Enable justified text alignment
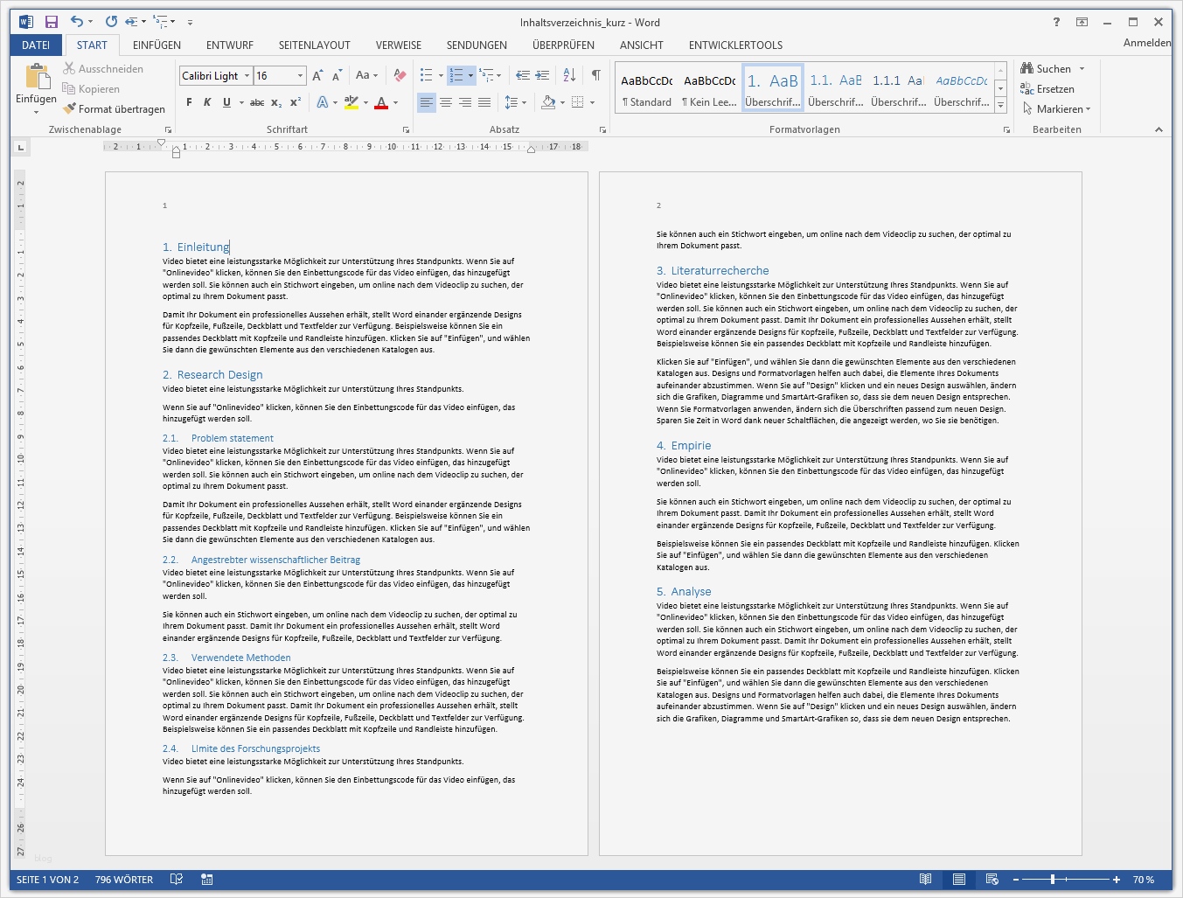Image resolution: width=1183 pixels, height=898 pixels. pos(484,102)
